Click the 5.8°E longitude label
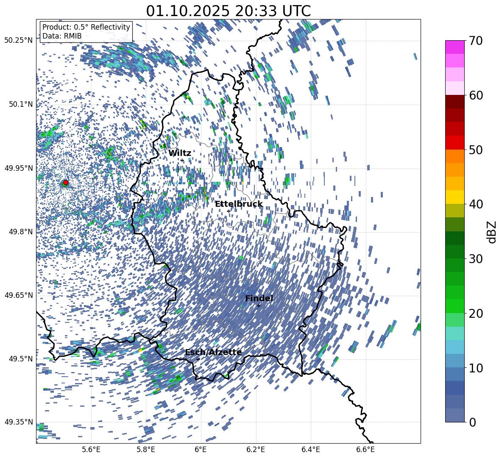This screenshot has width=502, height=458. (146, 450)
